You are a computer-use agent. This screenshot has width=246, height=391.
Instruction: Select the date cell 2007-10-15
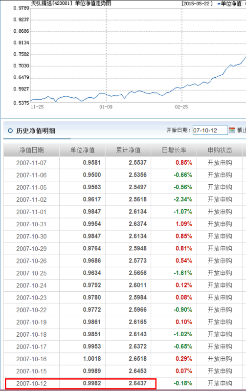(31, 371)
